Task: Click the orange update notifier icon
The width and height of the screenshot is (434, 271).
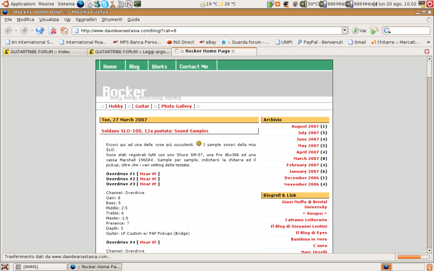Action: click(278, 4)
